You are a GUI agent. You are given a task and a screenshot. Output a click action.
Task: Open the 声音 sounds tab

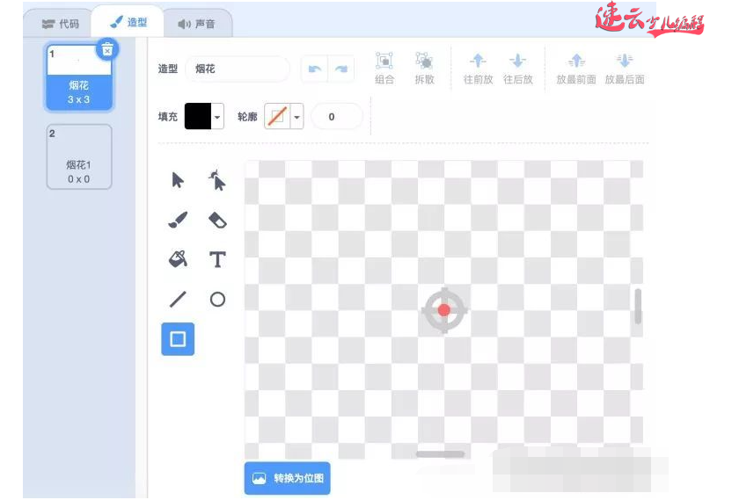click(196, 24)
